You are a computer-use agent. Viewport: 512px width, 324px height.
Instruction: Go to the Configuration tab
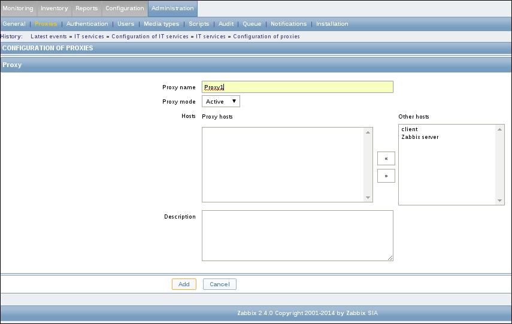tap(125, 8)
